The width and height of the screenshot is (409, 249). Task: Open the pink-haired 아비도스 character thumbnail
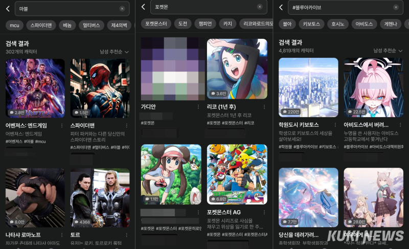point(374,87)
